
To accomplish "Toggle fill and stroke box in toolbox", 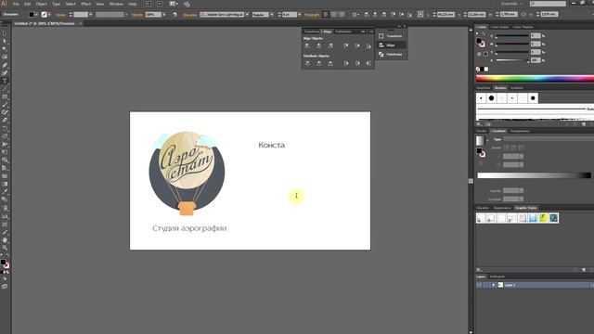I will [5, 263].
